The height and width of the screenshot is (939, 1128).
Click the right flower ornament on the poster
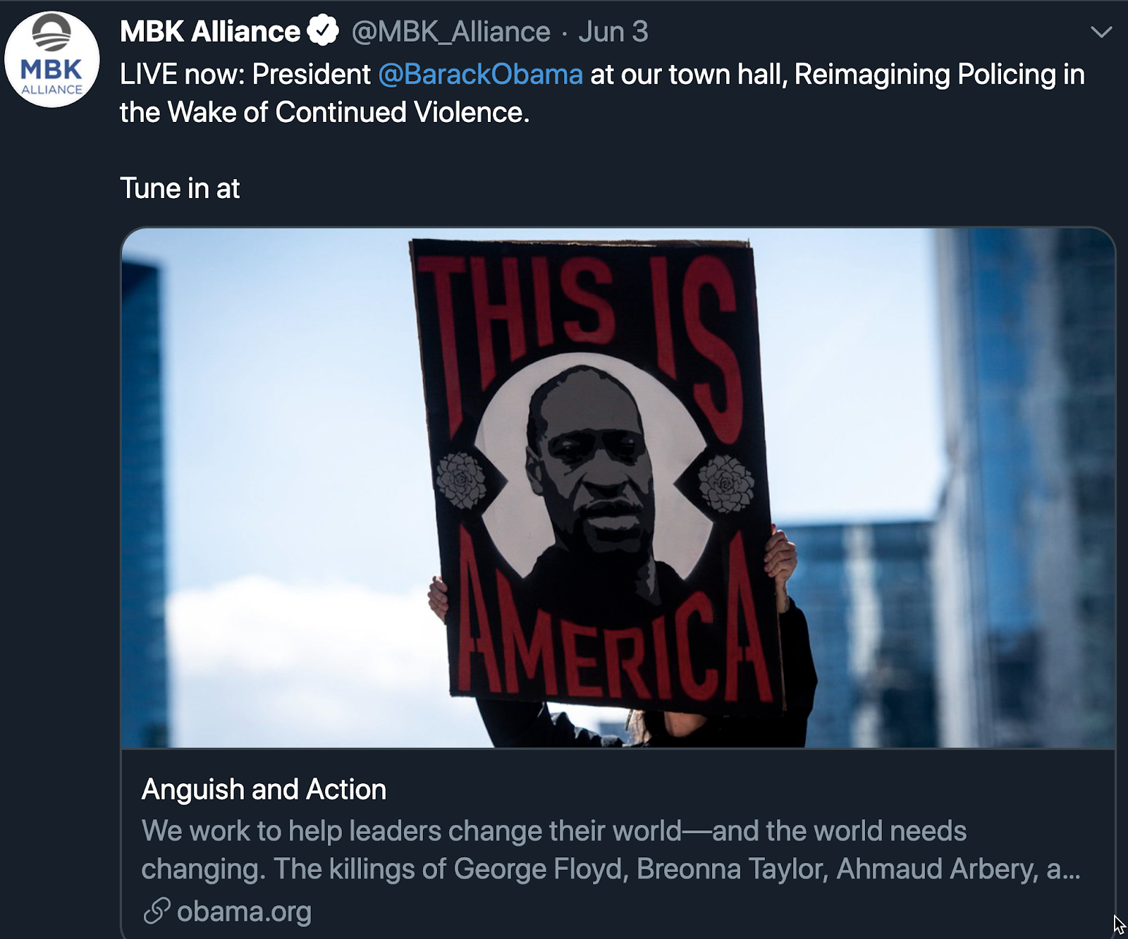(725, 484)
